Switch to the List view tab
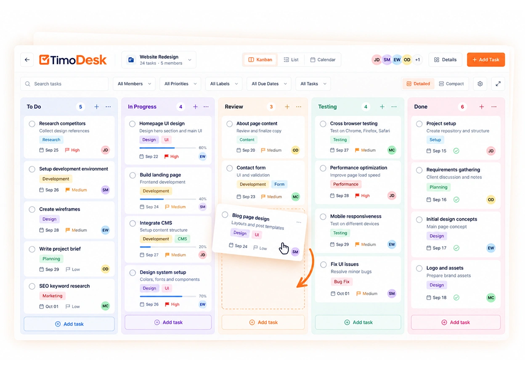 click(291, 60)
